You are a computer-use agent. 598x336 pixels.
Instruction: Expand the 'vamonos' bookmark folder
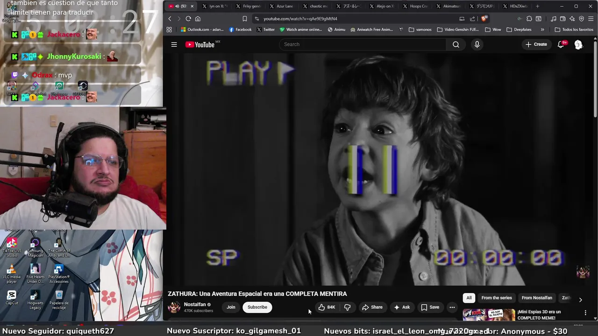[420, 29]
